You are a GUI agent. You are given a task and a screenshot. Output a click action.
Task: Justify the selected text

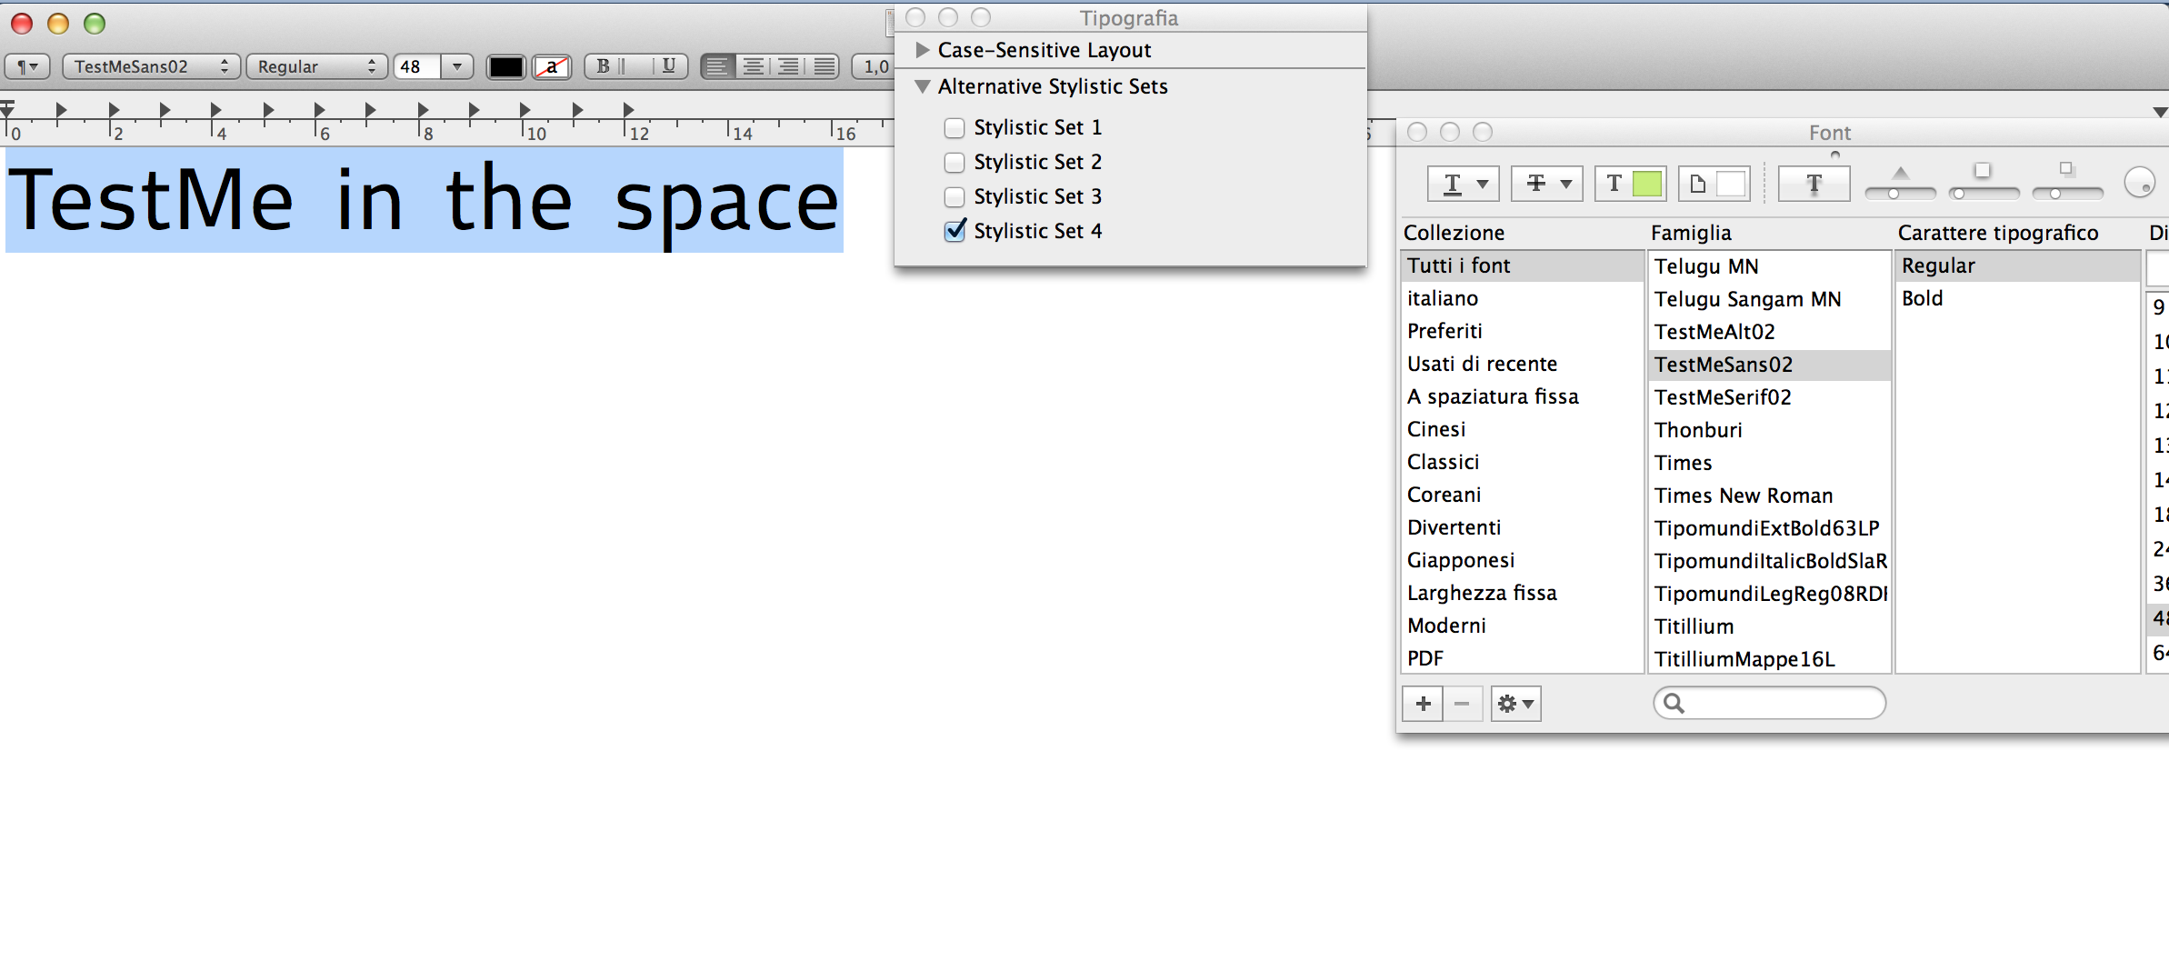824,66
